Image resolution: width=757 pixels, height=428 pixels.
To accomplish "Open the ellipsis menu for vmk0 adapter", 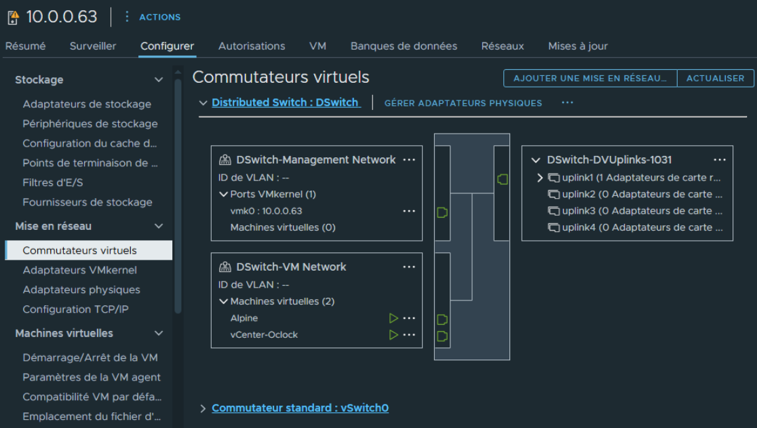I will 408,211.
